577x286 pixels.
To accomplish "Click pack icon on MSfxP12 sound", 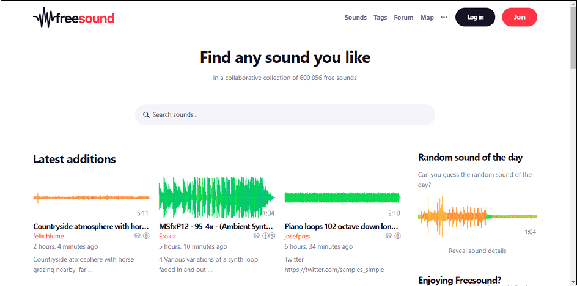I will point(257,236).
